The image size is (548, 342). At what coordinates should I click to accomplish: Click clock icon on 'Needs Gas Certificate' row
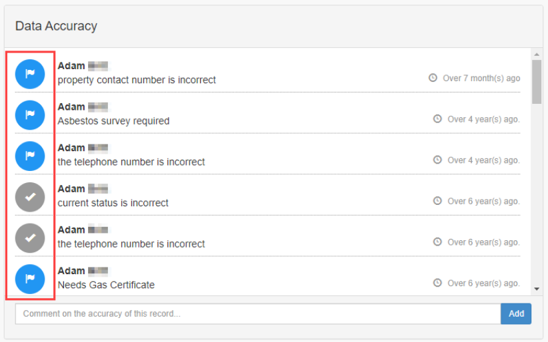[437, 283]
